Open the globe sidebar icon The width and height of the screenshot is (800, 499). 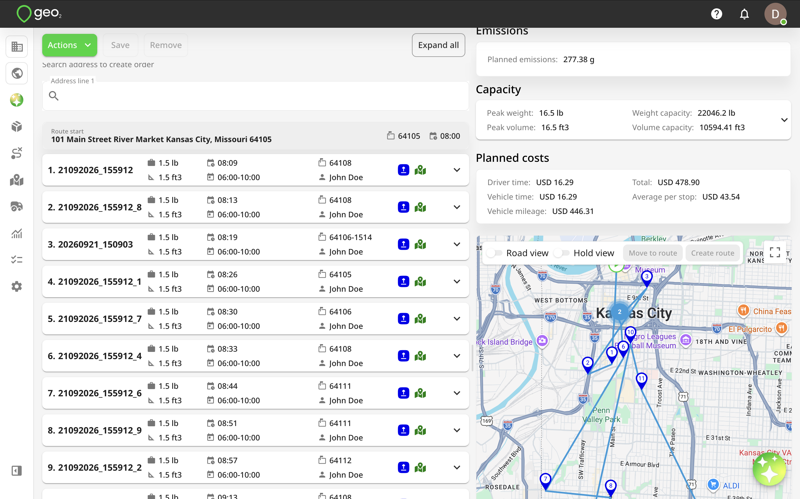[16, 73]
